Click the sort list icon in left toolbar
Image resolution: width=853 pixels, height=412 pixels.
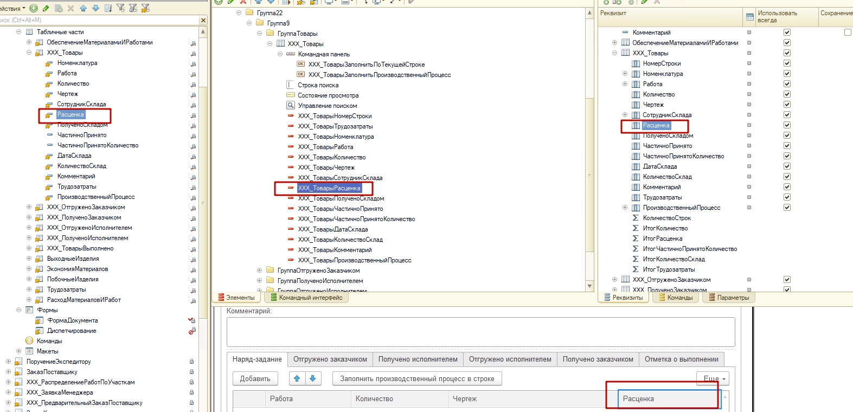108,8
